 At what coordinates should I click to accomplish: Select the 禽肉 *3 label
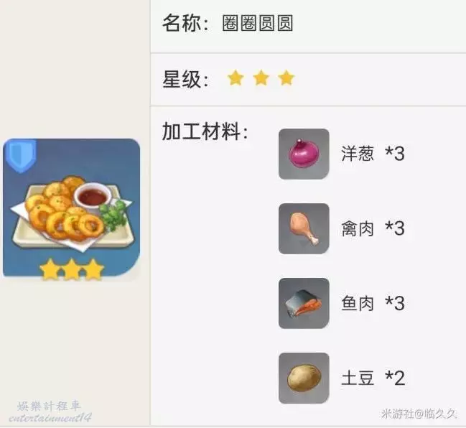(373, 228)
